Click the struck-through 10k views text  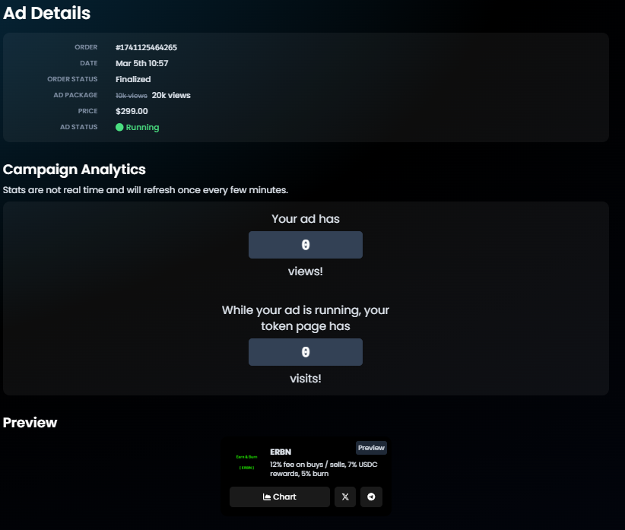tap(132, 96)
